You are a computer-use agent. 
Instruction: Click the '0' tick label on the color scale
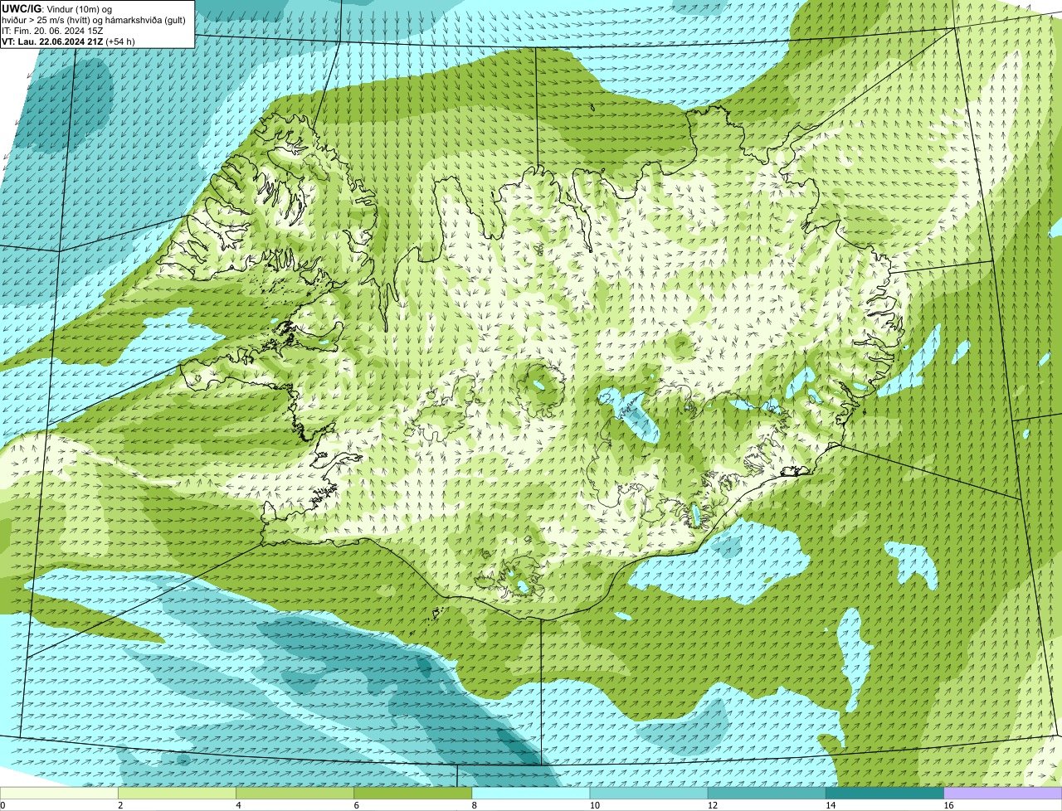click(2, 805)
